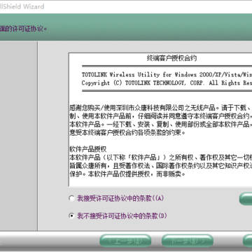The image size is (252, 252).
Task: Click the partly visible button beside the license options
Action: 246,199
